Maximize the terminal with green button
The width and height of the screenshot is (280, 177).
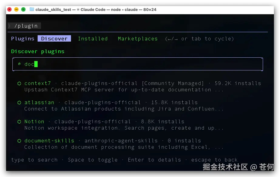point(23,9)
